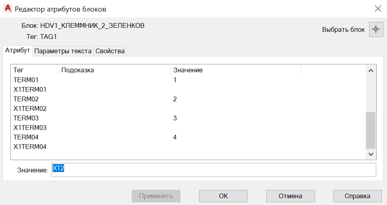
Task: Select the TERM01 attribute row
Action: coord(189,80)
